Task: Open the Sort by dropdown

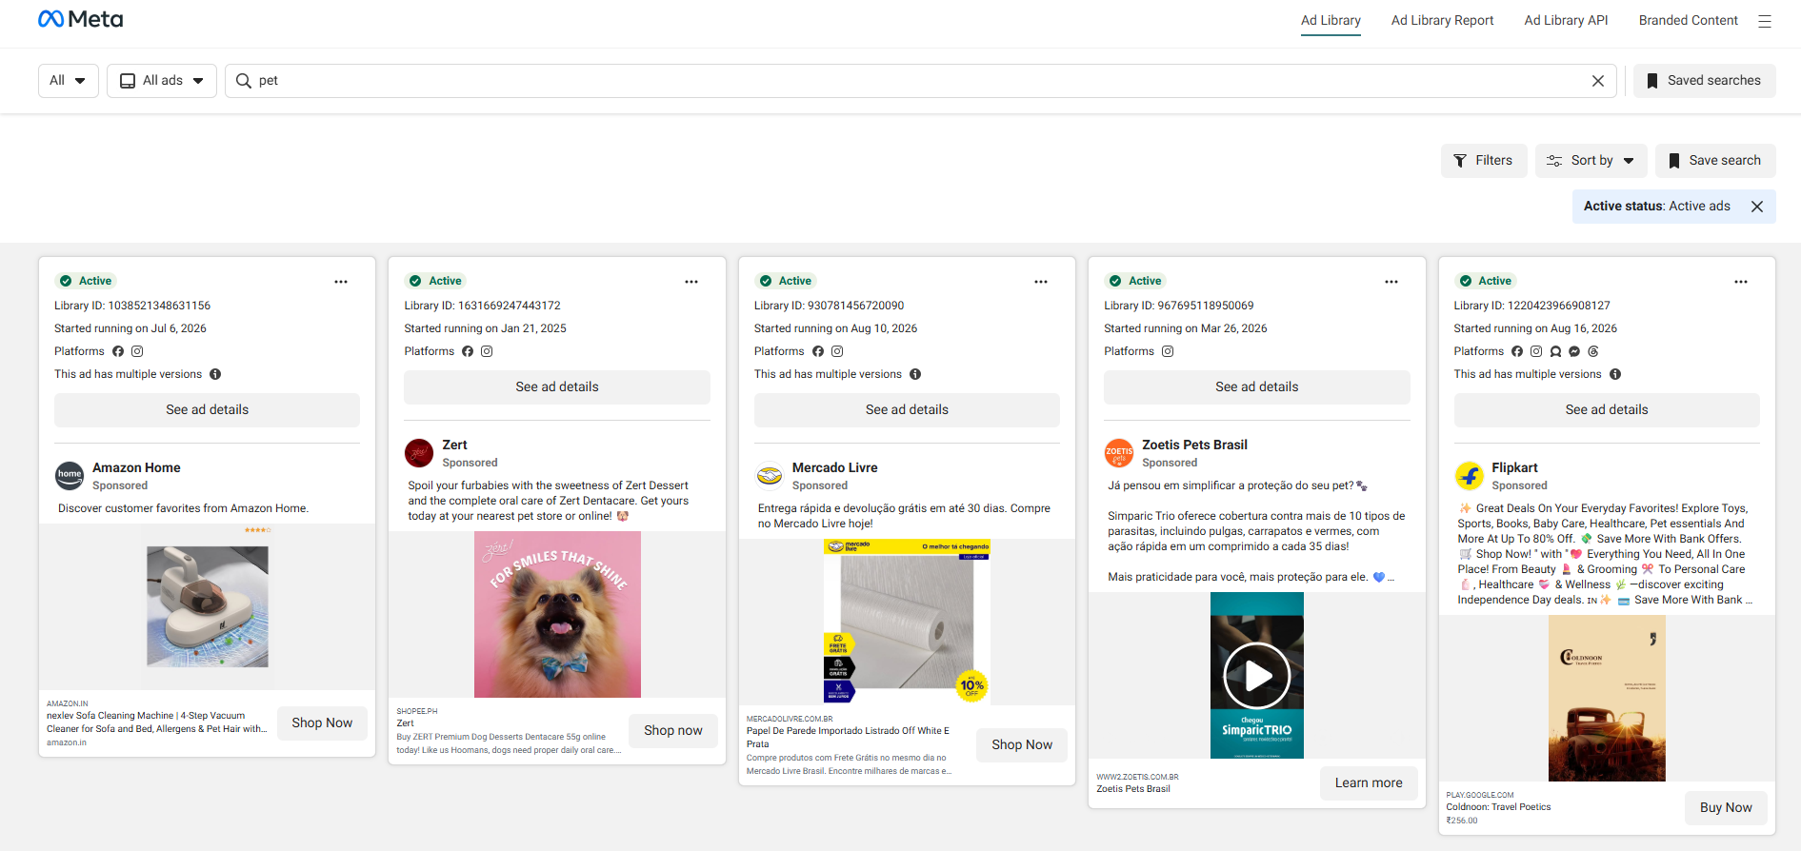Action: click(1591, 161)
